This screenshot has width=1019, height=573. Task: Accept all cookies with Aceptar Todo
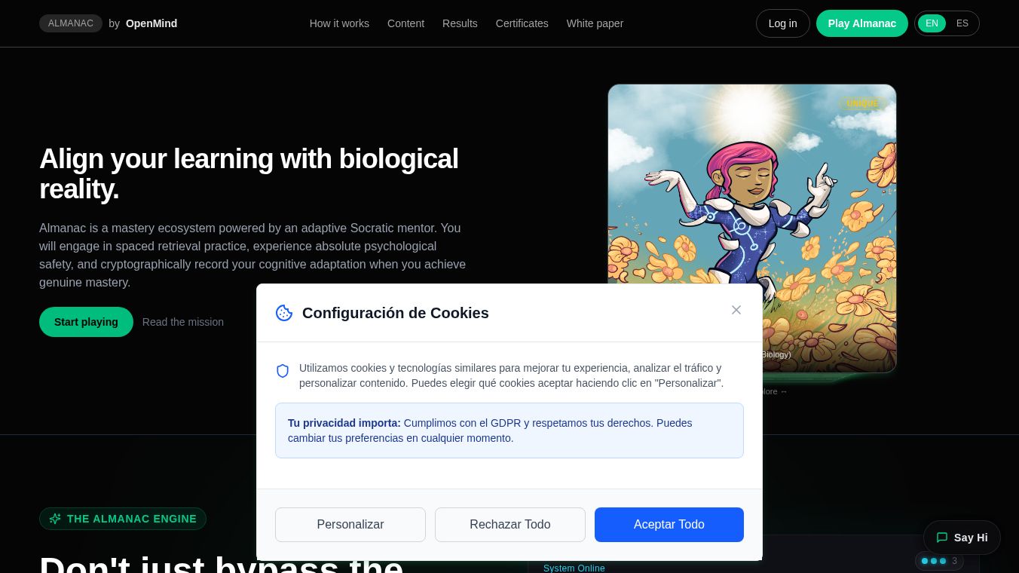pyautogui.click(x=669, y=525)
